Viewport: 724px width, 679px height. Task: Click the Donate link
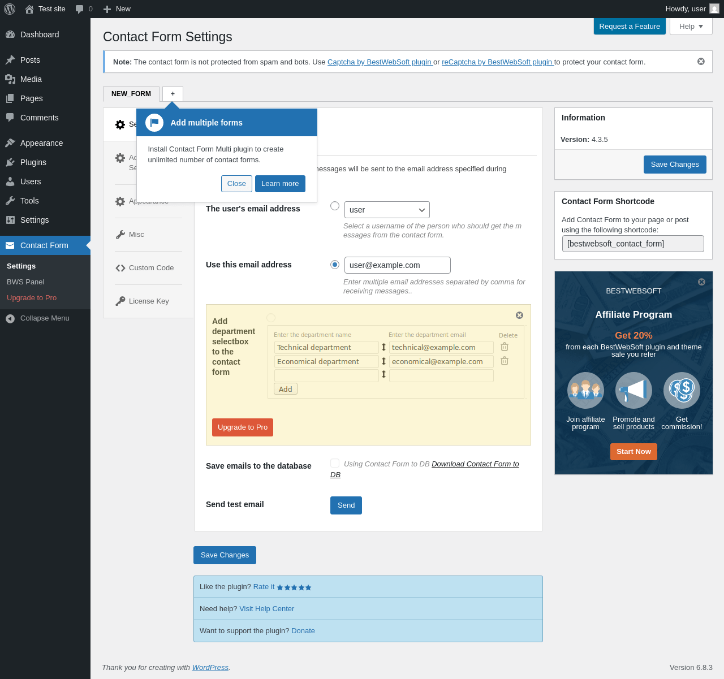(303, 631)
